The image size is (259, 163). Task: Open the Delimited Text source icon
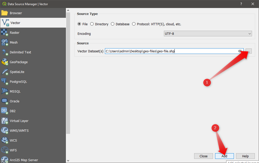[x=5, y=52]
